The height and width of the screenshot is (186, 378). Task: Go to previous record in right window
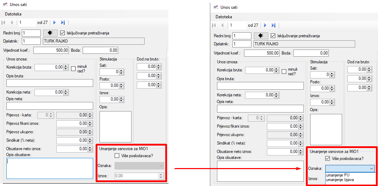coord(222,25)
